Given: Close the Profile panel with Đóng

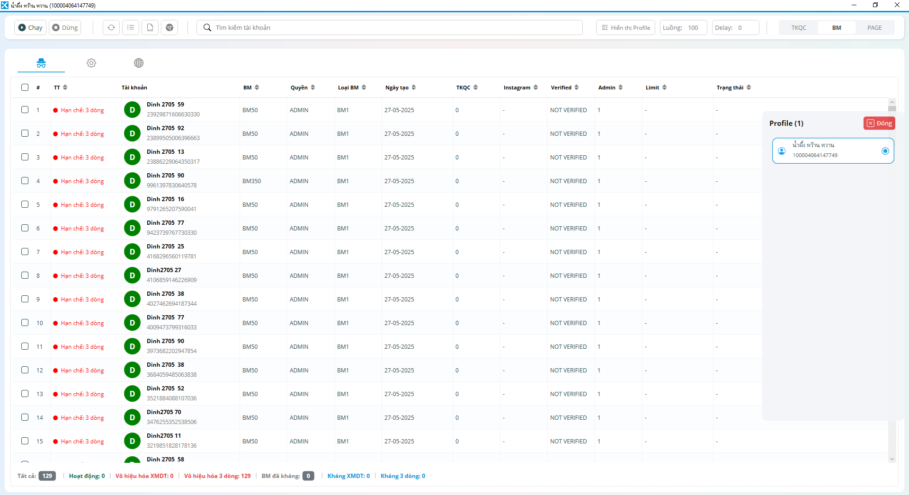Looking at the screenshot, I should coord(879,123).
